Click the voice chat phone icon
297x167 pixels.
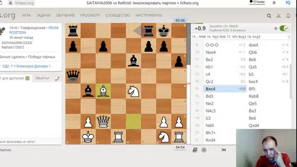57,78
